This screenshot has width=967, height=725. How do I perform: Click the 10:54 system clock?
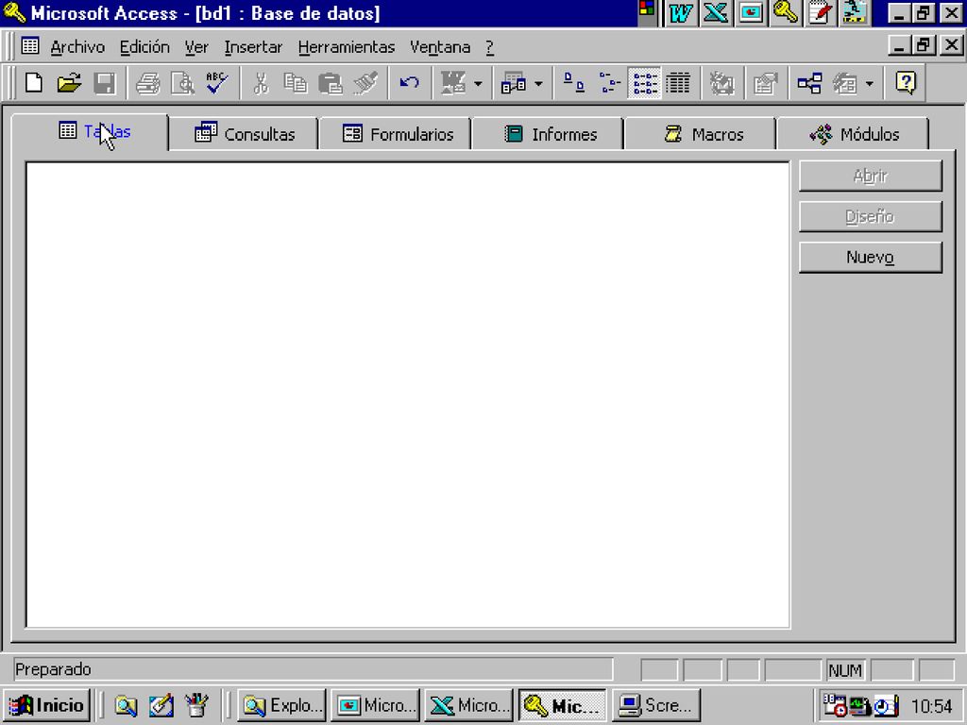tap(932, 705)
